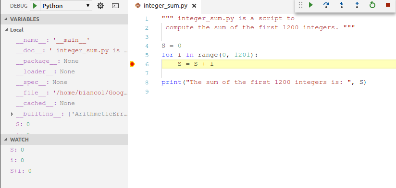This screenshot has height=188, width=396.
Task: Open the debug console icon
Action: [115, 6]
